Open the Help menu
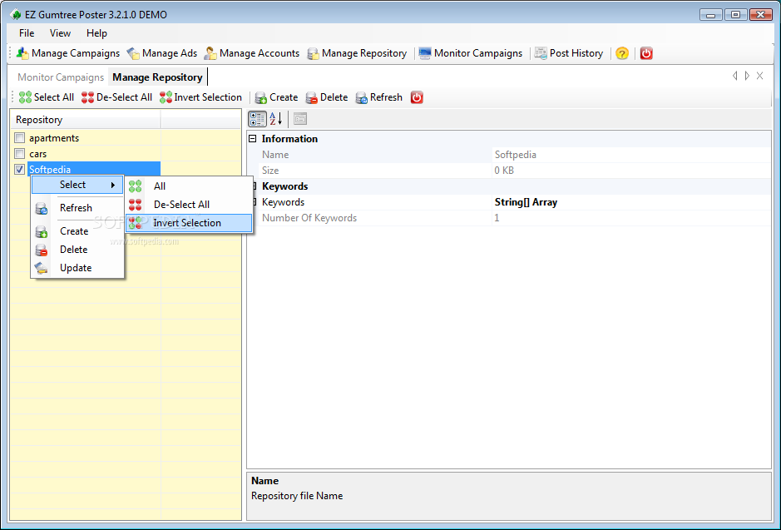781x530 pixels. coord(96,33)
